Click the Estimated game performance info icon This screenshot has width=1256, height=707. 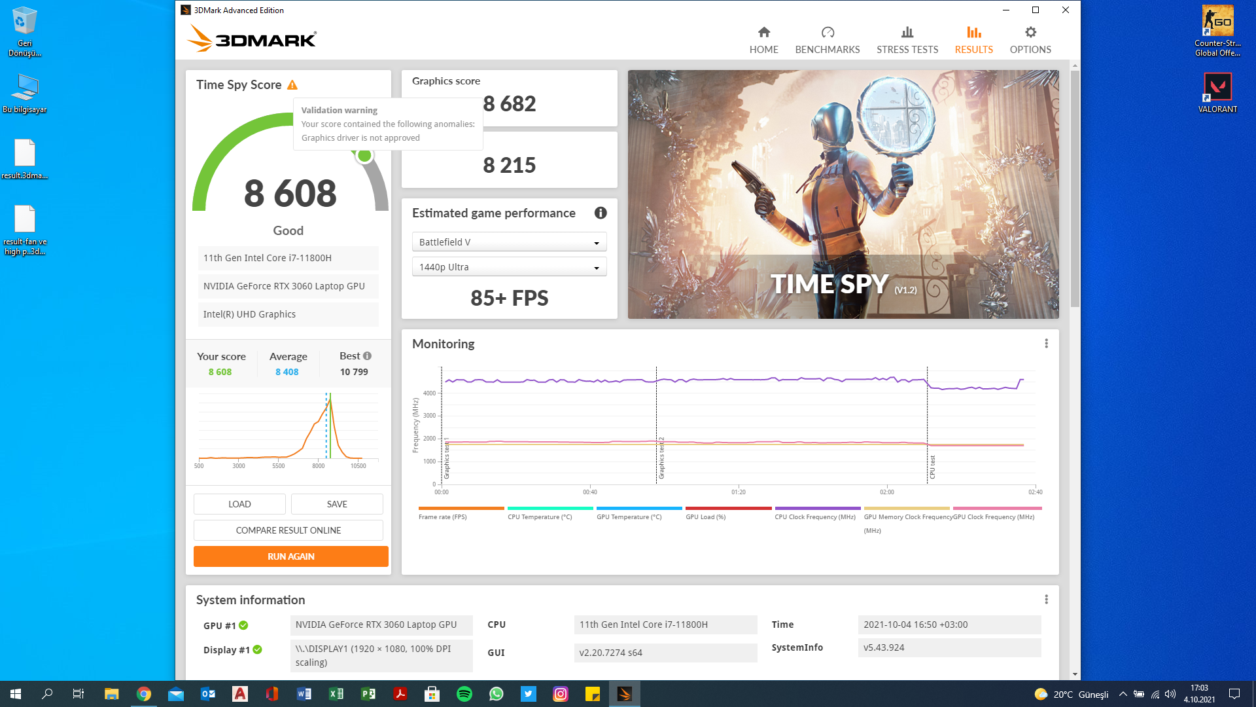600,213
